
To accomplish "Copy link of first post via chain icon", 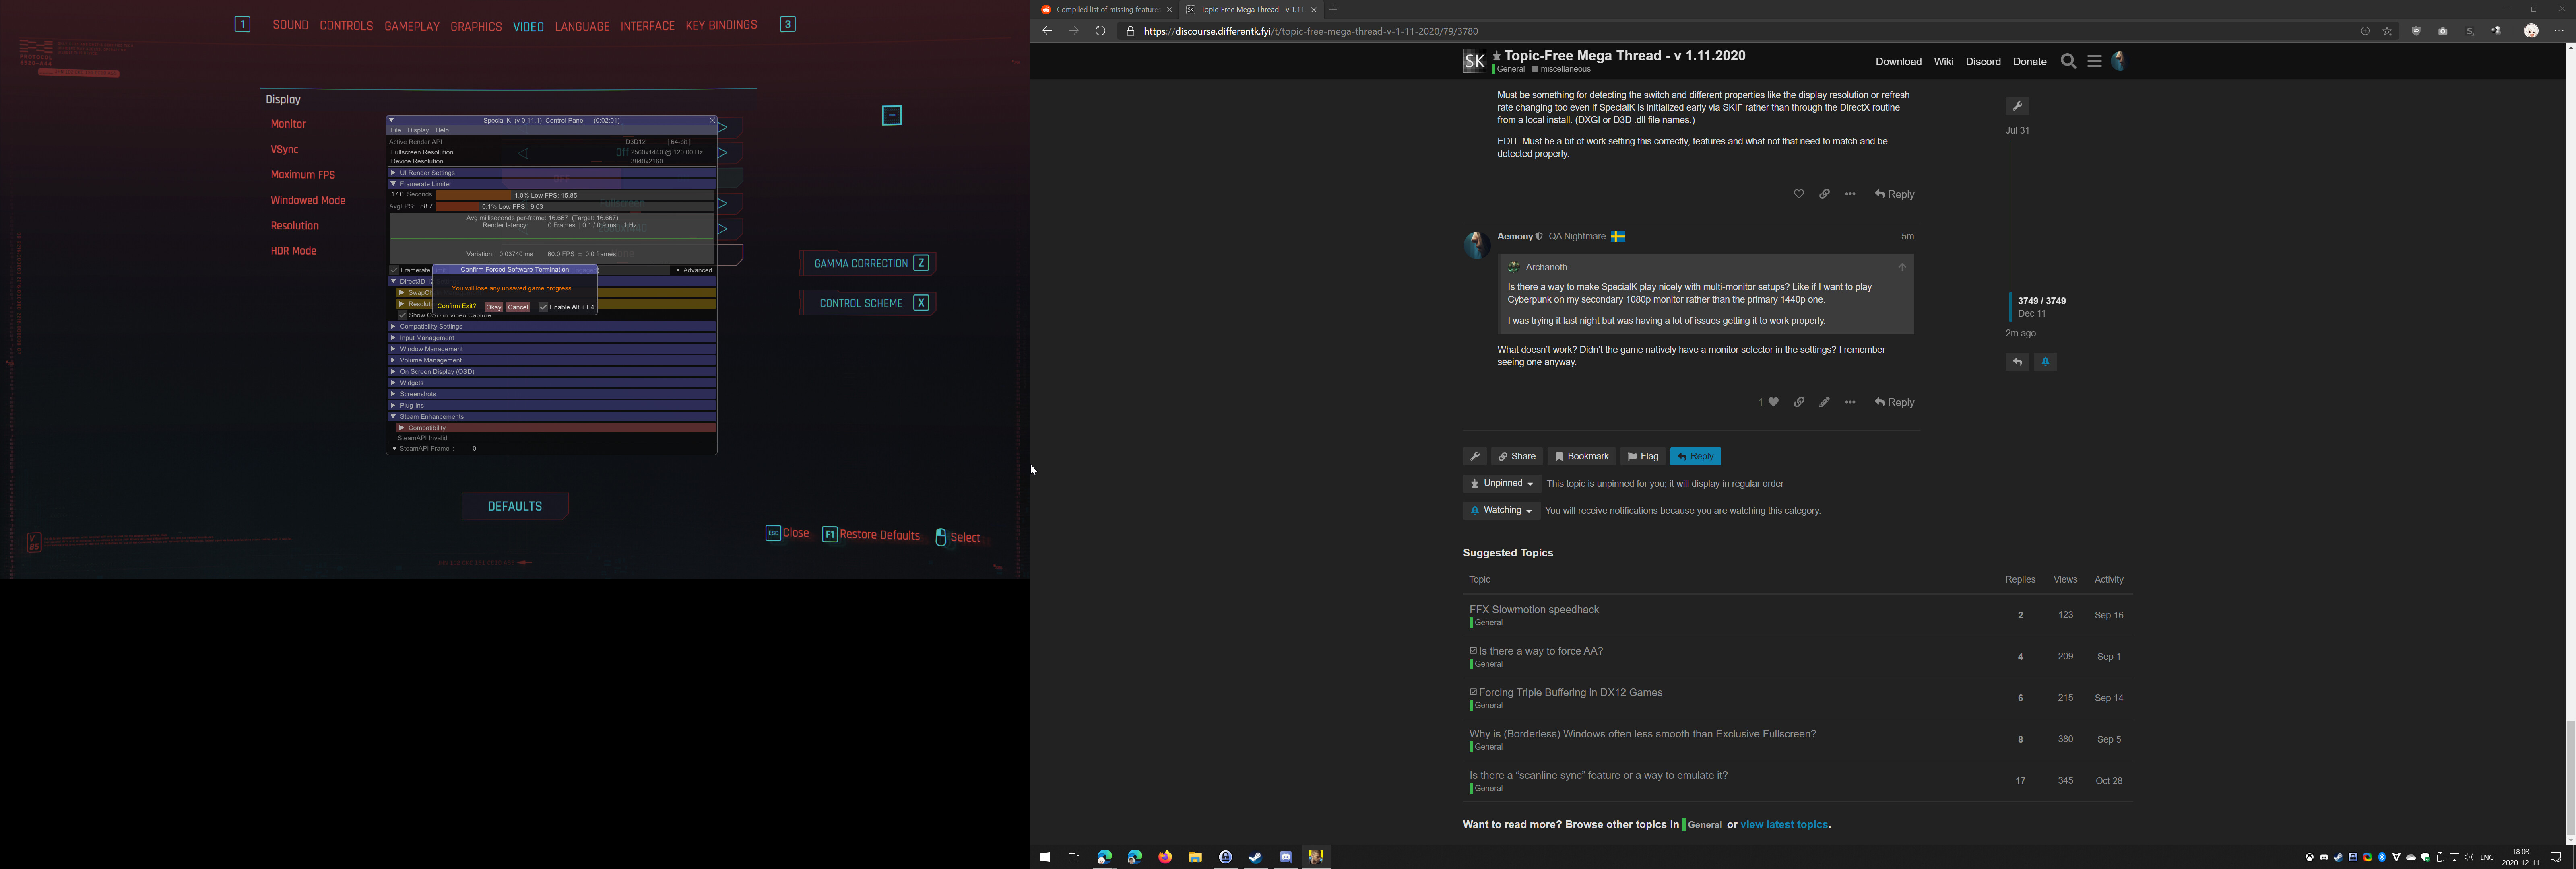I will [1824, 194].
